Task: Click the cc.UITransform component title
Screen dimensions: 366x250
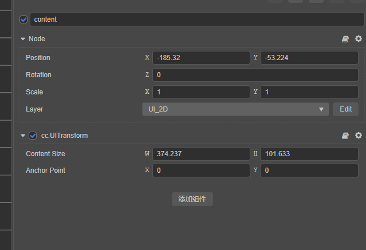Action: (x=64, y=136)
